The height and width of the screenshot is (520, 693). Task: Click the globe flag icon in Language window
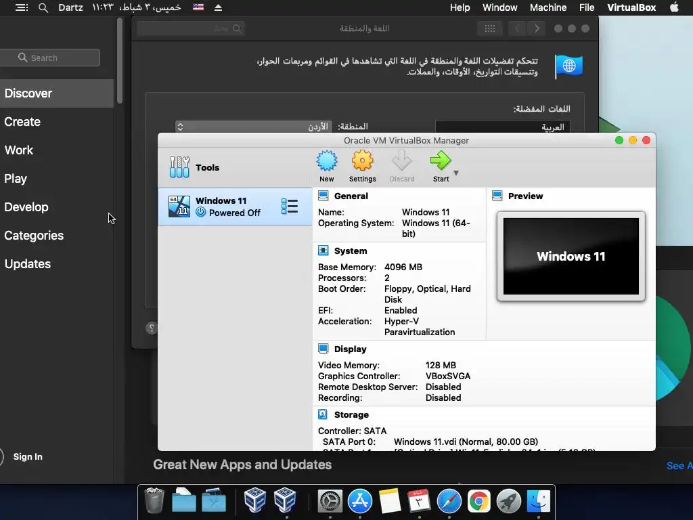pyautogui.click(x=568, y=66)
